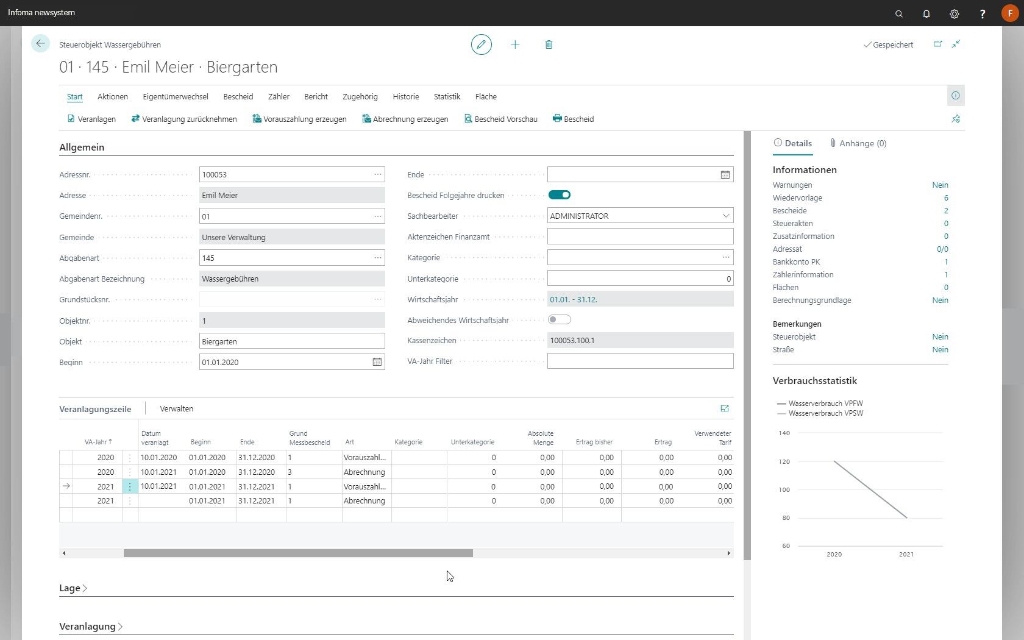Toggle Bescheid Folgejahre drucken switch
The image size is (1024, 640).
[x=559, y=195]
